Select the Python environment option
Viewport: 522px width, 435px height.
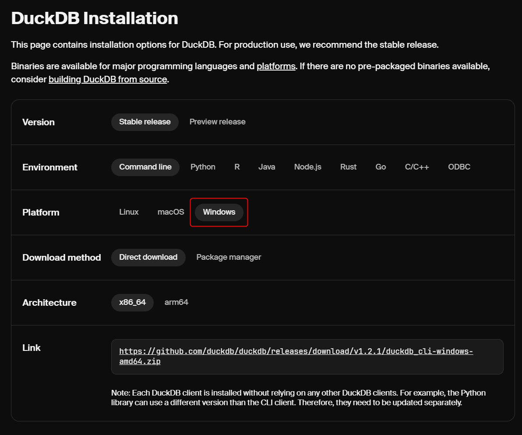coord(203,167)
